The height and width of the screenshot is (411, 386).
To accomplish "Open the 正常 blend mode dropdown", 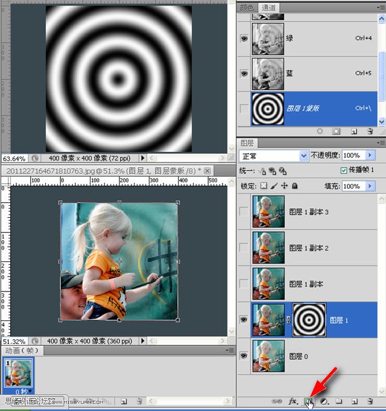I will [303, 156].
